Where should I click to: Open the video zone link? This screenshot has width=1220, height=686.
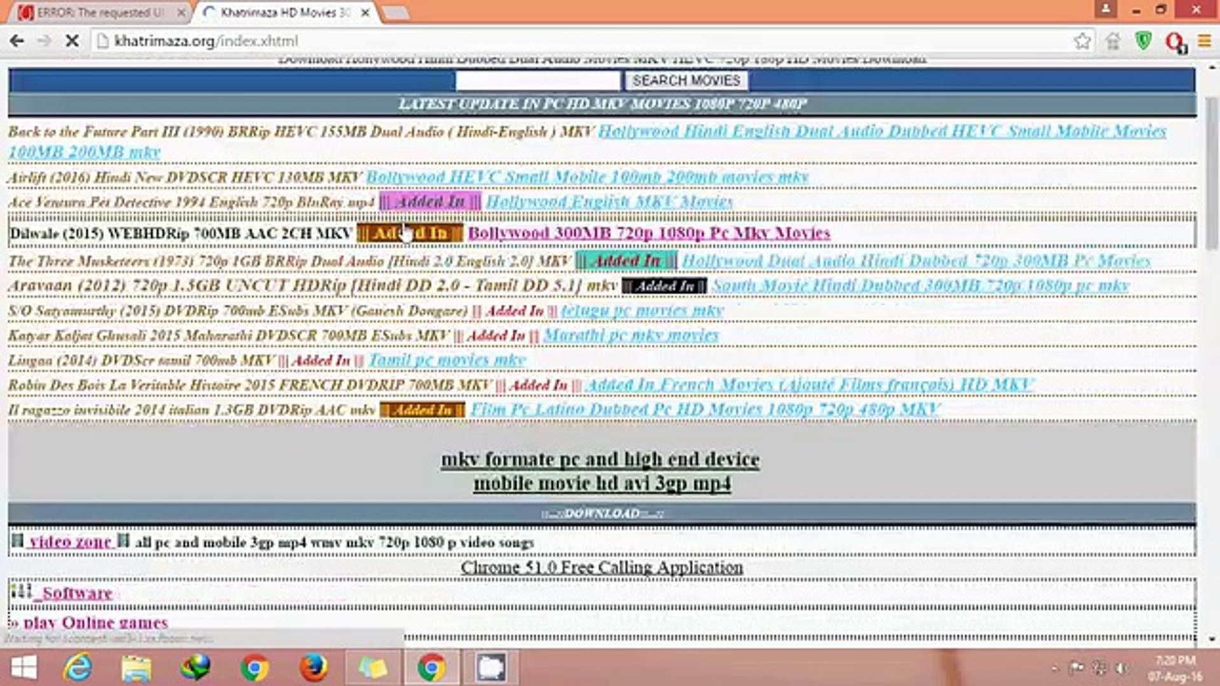[70, 542]
